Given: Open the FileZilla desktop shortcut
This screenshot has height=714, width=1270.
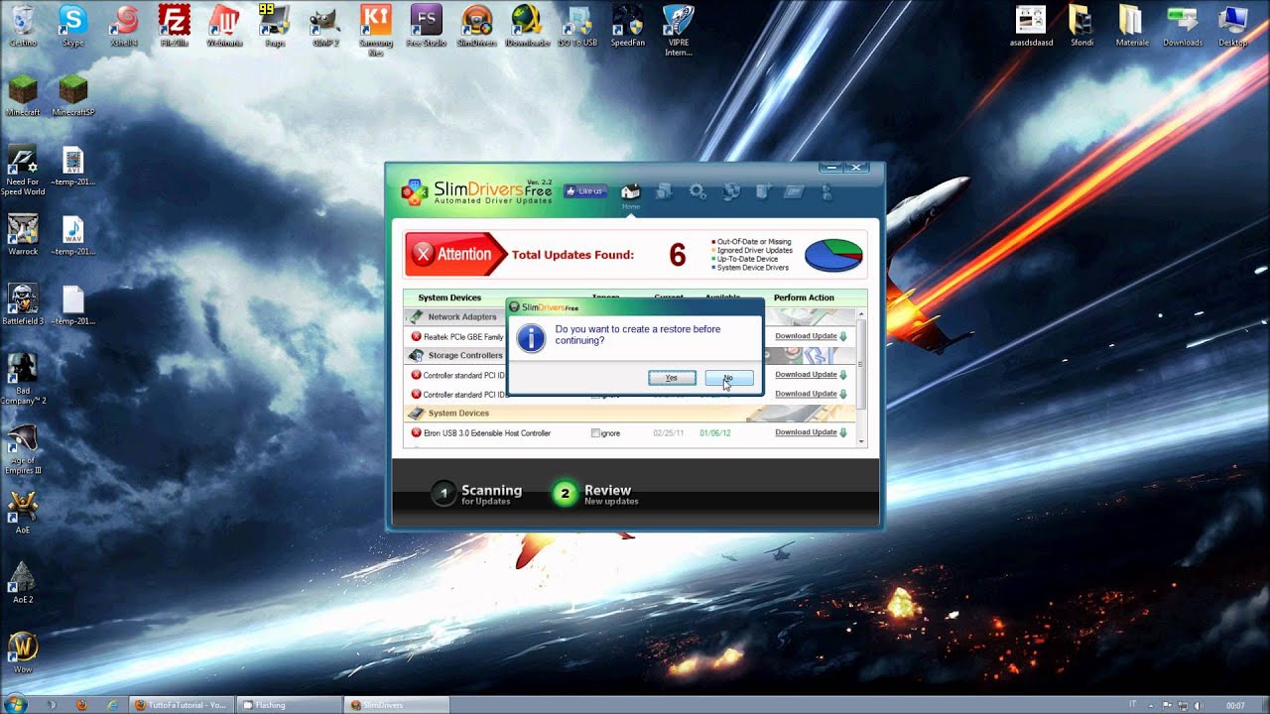Looking at the screenshot, I should [x=175, y=25].
